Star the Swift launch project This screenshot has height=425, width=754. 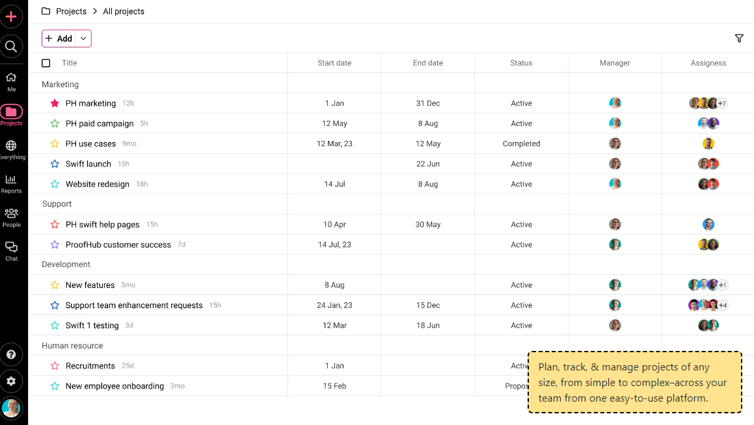point(55,164)
